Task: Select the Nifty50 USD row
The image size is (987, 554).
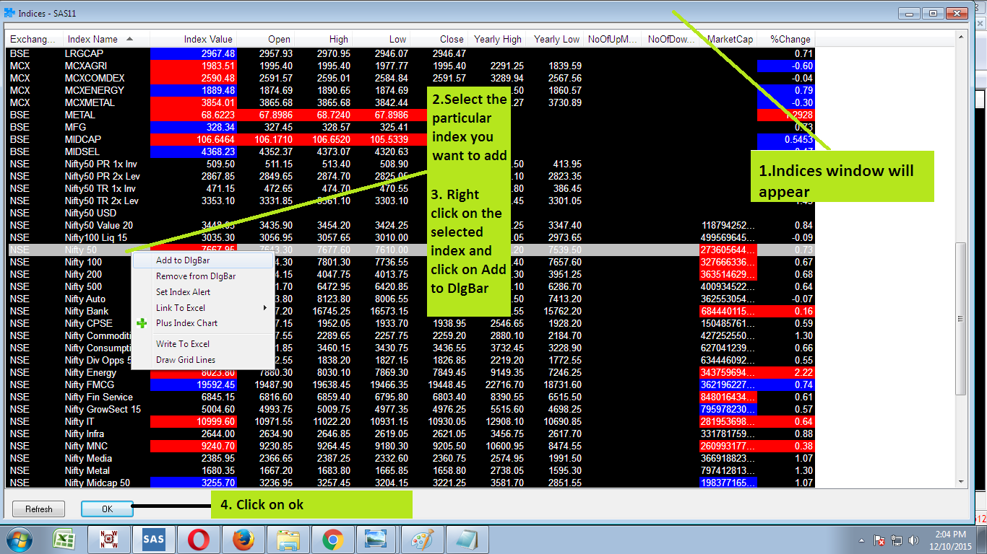Action: 410,213
